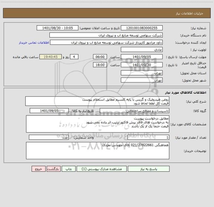Screen dimensions: 214x207
Task: Open مشاهده مدارک پیوستی (1) button
Action: pyautogui.click(x=102, y=169)
